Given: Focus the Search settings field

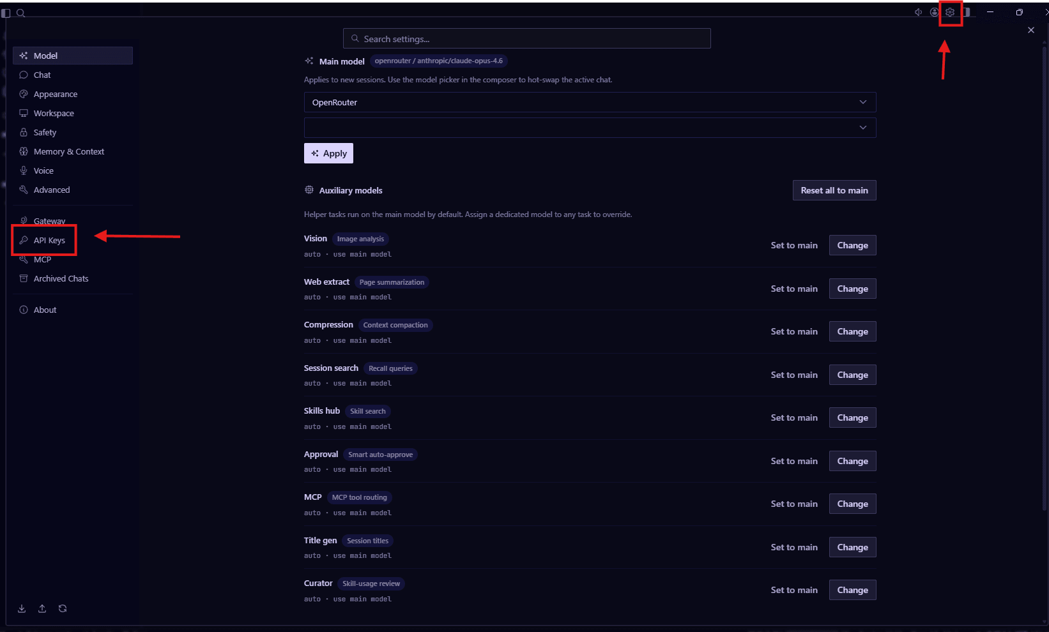Looking at the screenshot, I should point(526,38).
